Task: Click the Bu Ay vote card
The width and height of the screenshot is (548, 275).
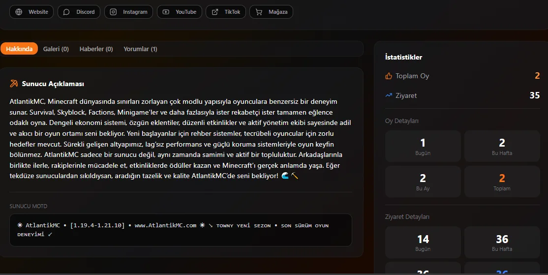Action: pos(423,182)
